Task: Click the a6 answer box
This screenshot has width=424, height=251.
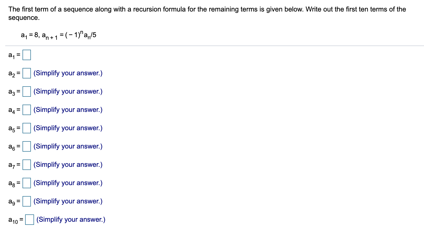Action: click(x=26, y=147)
